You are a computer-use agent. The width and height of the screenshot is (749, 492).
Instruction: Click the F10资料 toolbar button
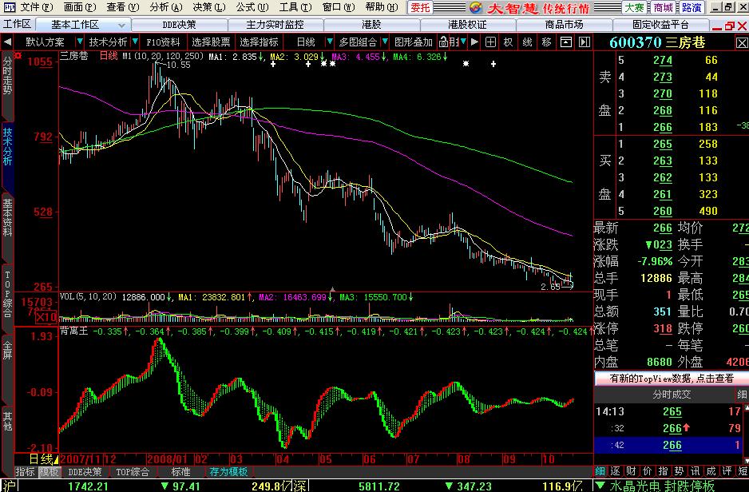[x=164, y=42]
